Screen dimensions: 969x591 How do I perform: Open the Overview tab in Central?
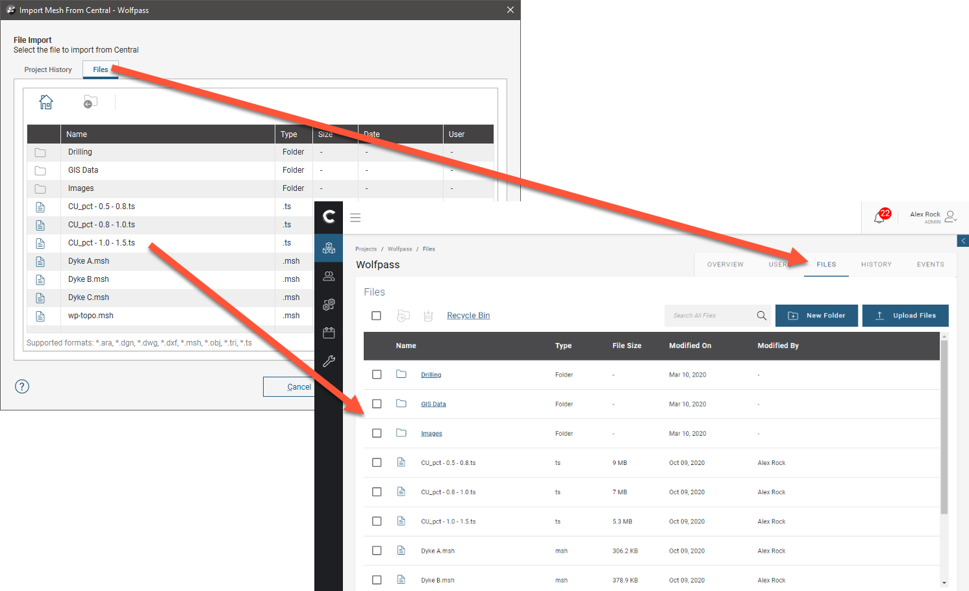pyautogui.click(x=725, y=264)
